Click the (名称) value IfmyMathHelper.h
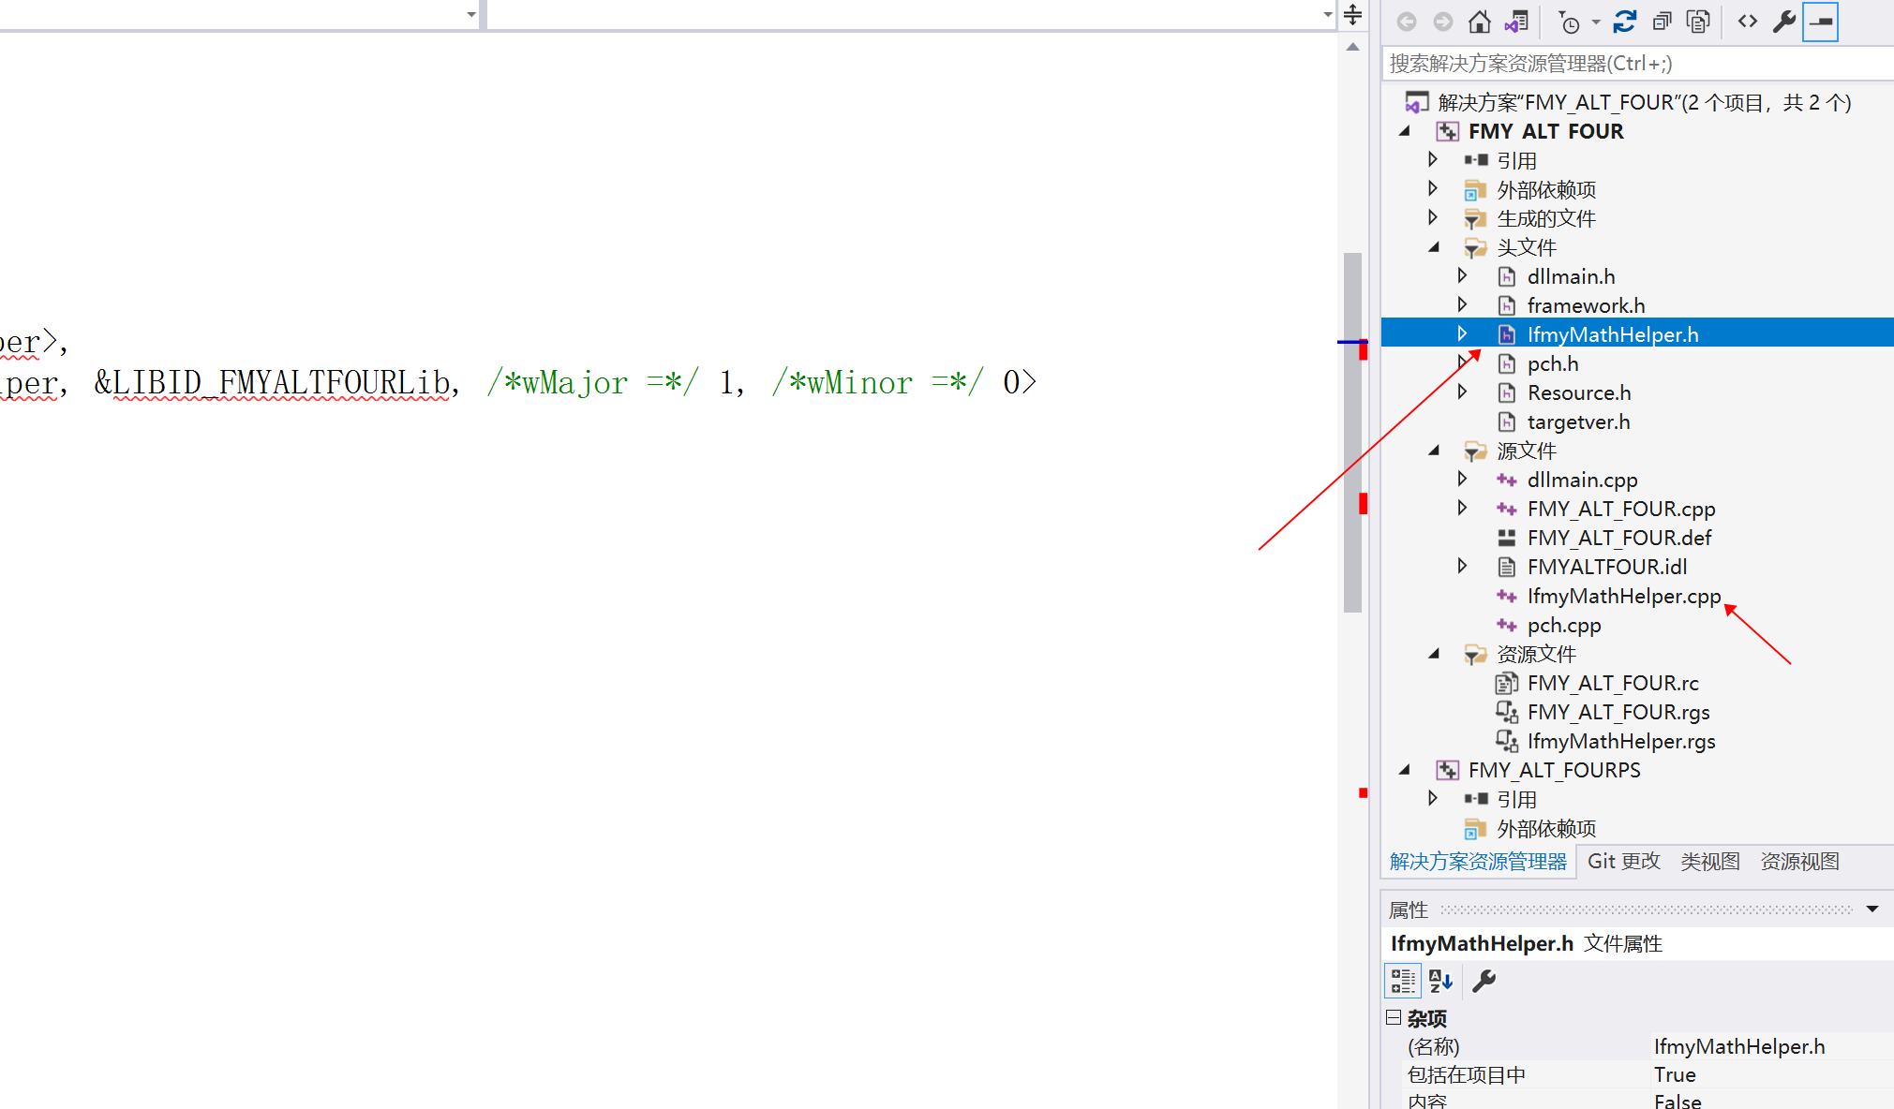The height and width of the screenshot is (1109, 1894). pyautogui.click(x=1738, y=1046)
